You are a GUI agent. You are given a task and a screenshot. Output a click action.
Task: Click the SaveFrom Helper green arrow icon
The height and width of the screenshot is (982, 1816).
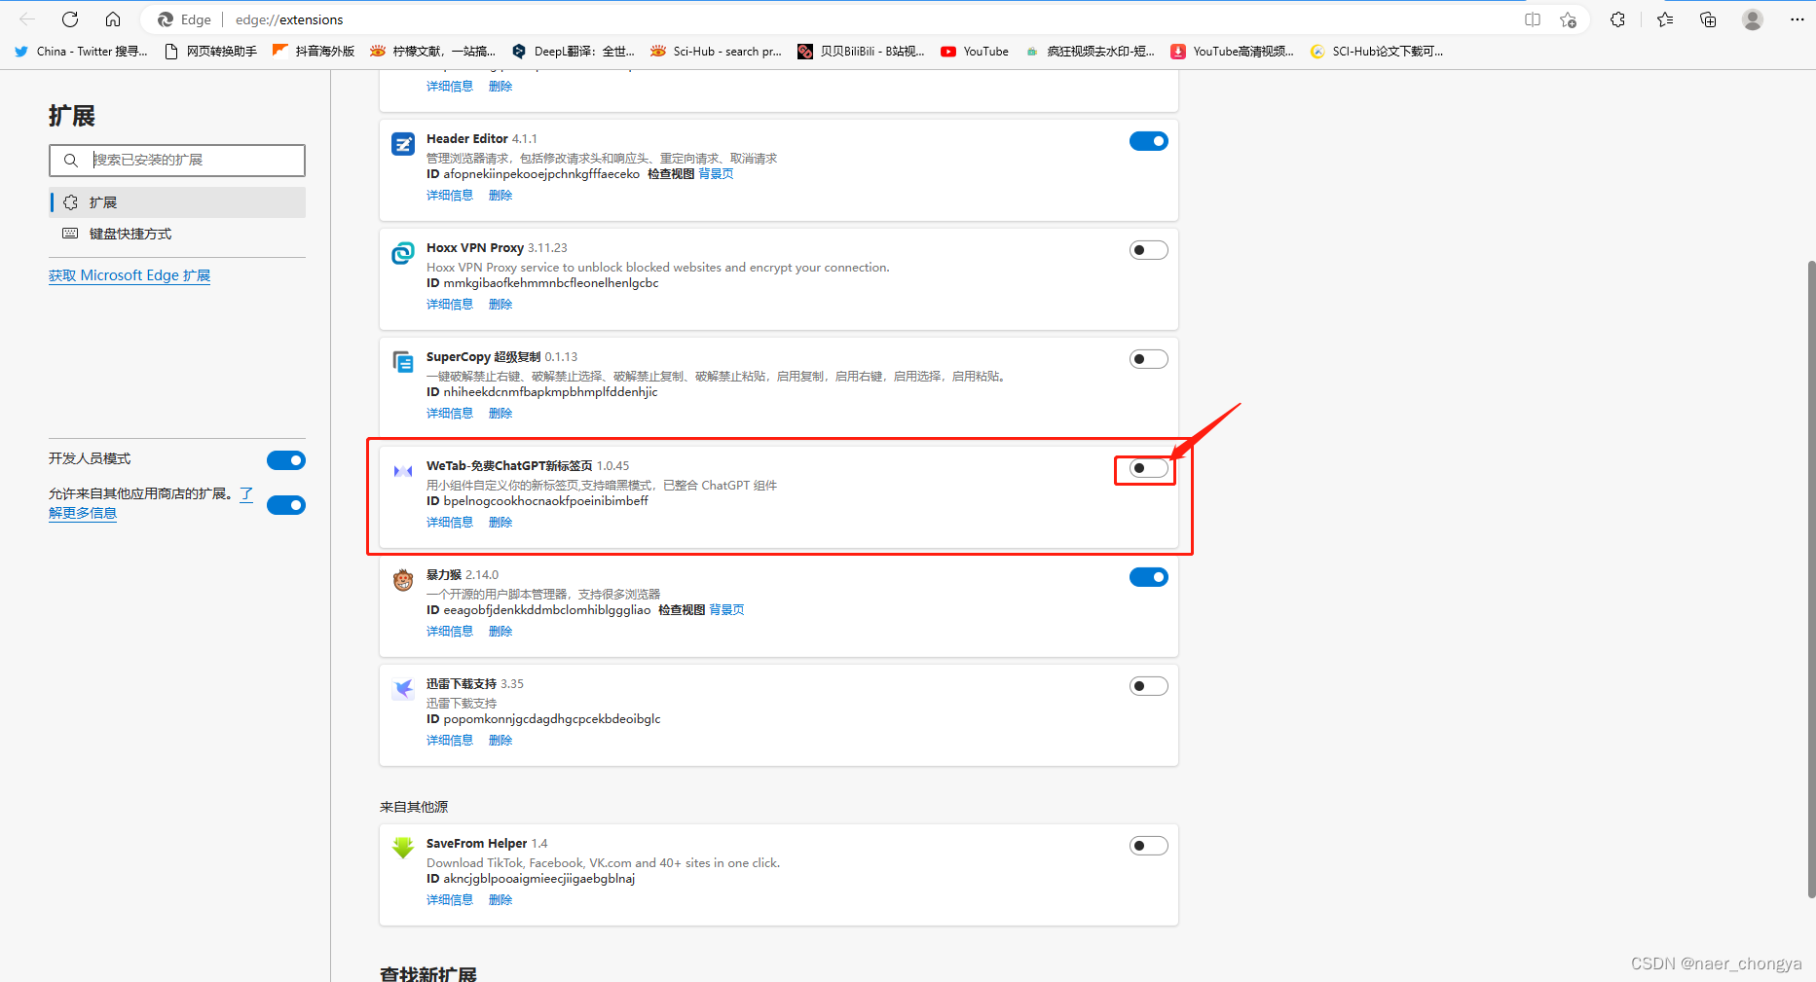click(x=403, y=849)
